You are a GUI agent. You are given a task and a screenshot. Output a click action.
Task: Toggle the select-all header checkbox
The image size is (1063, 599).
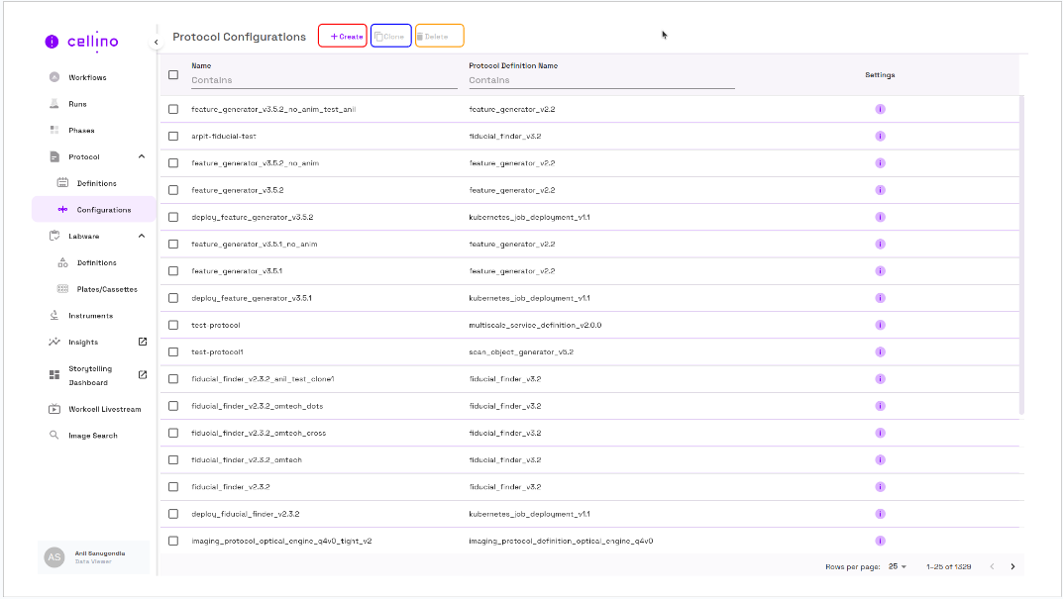(173, 74)
